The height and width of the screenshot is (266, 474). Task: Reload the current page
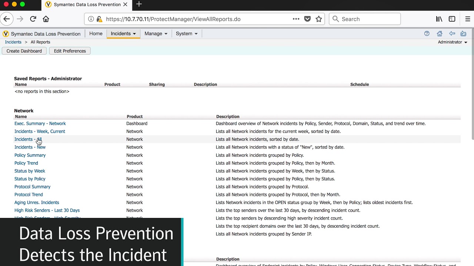pos(33,19)
